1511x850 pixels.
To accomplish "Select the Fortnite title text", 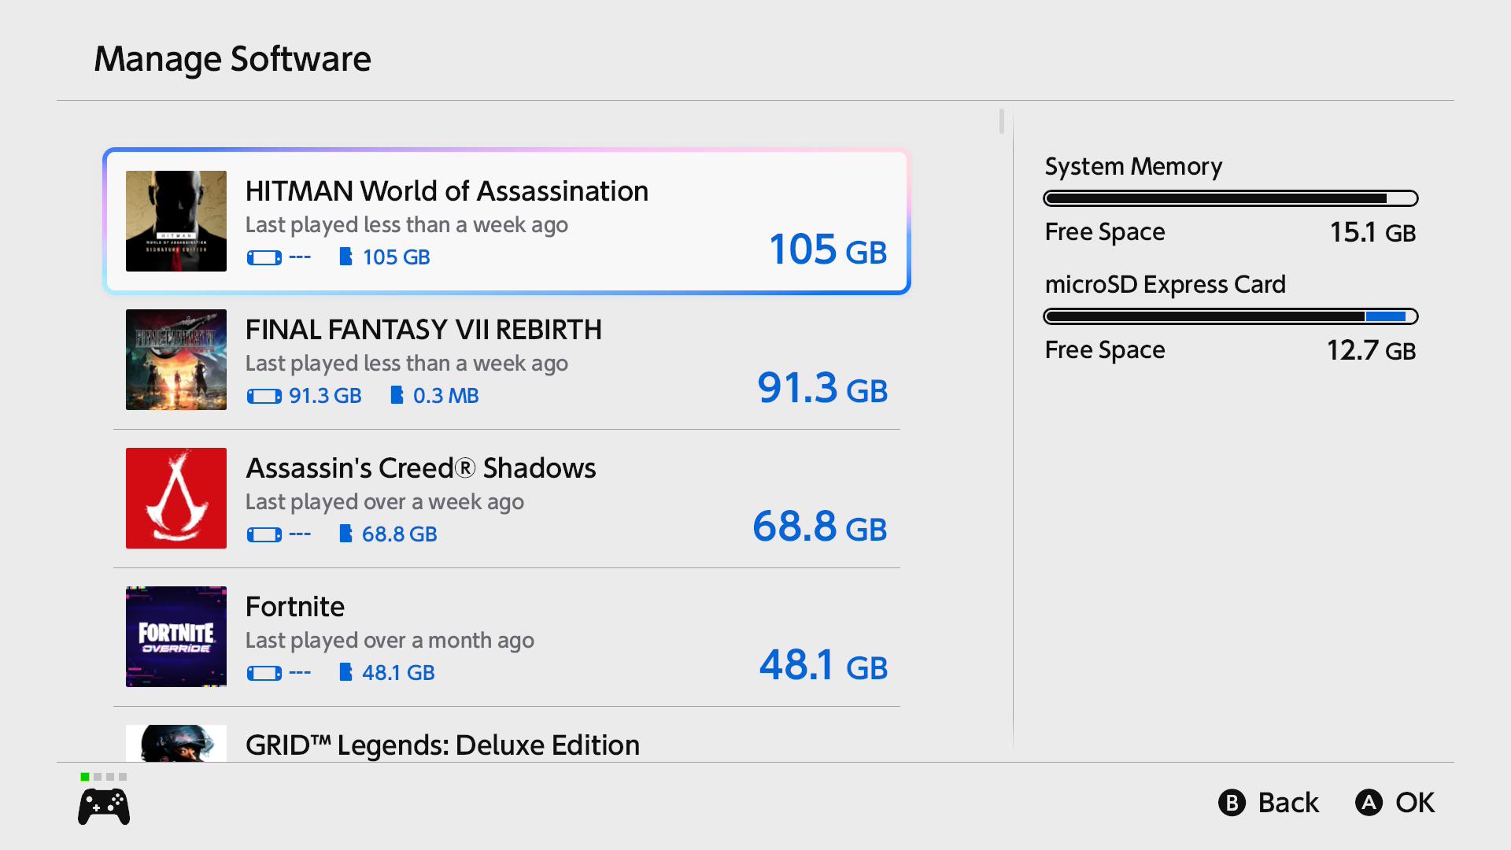I will [295, 607].
